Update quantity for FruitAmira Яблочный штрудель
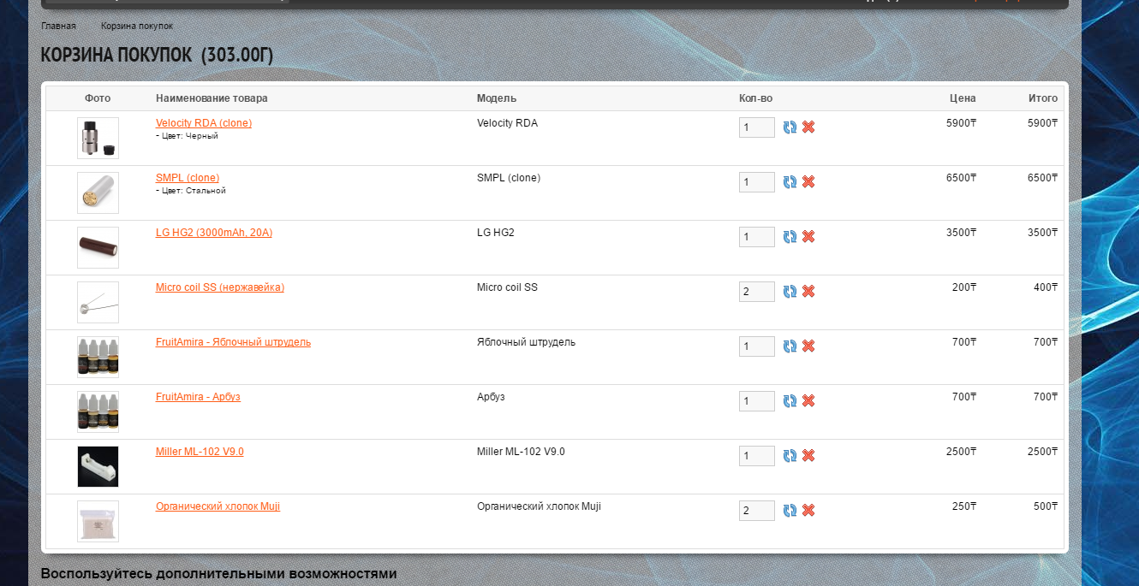1139x586 pixels. point(790,346)
